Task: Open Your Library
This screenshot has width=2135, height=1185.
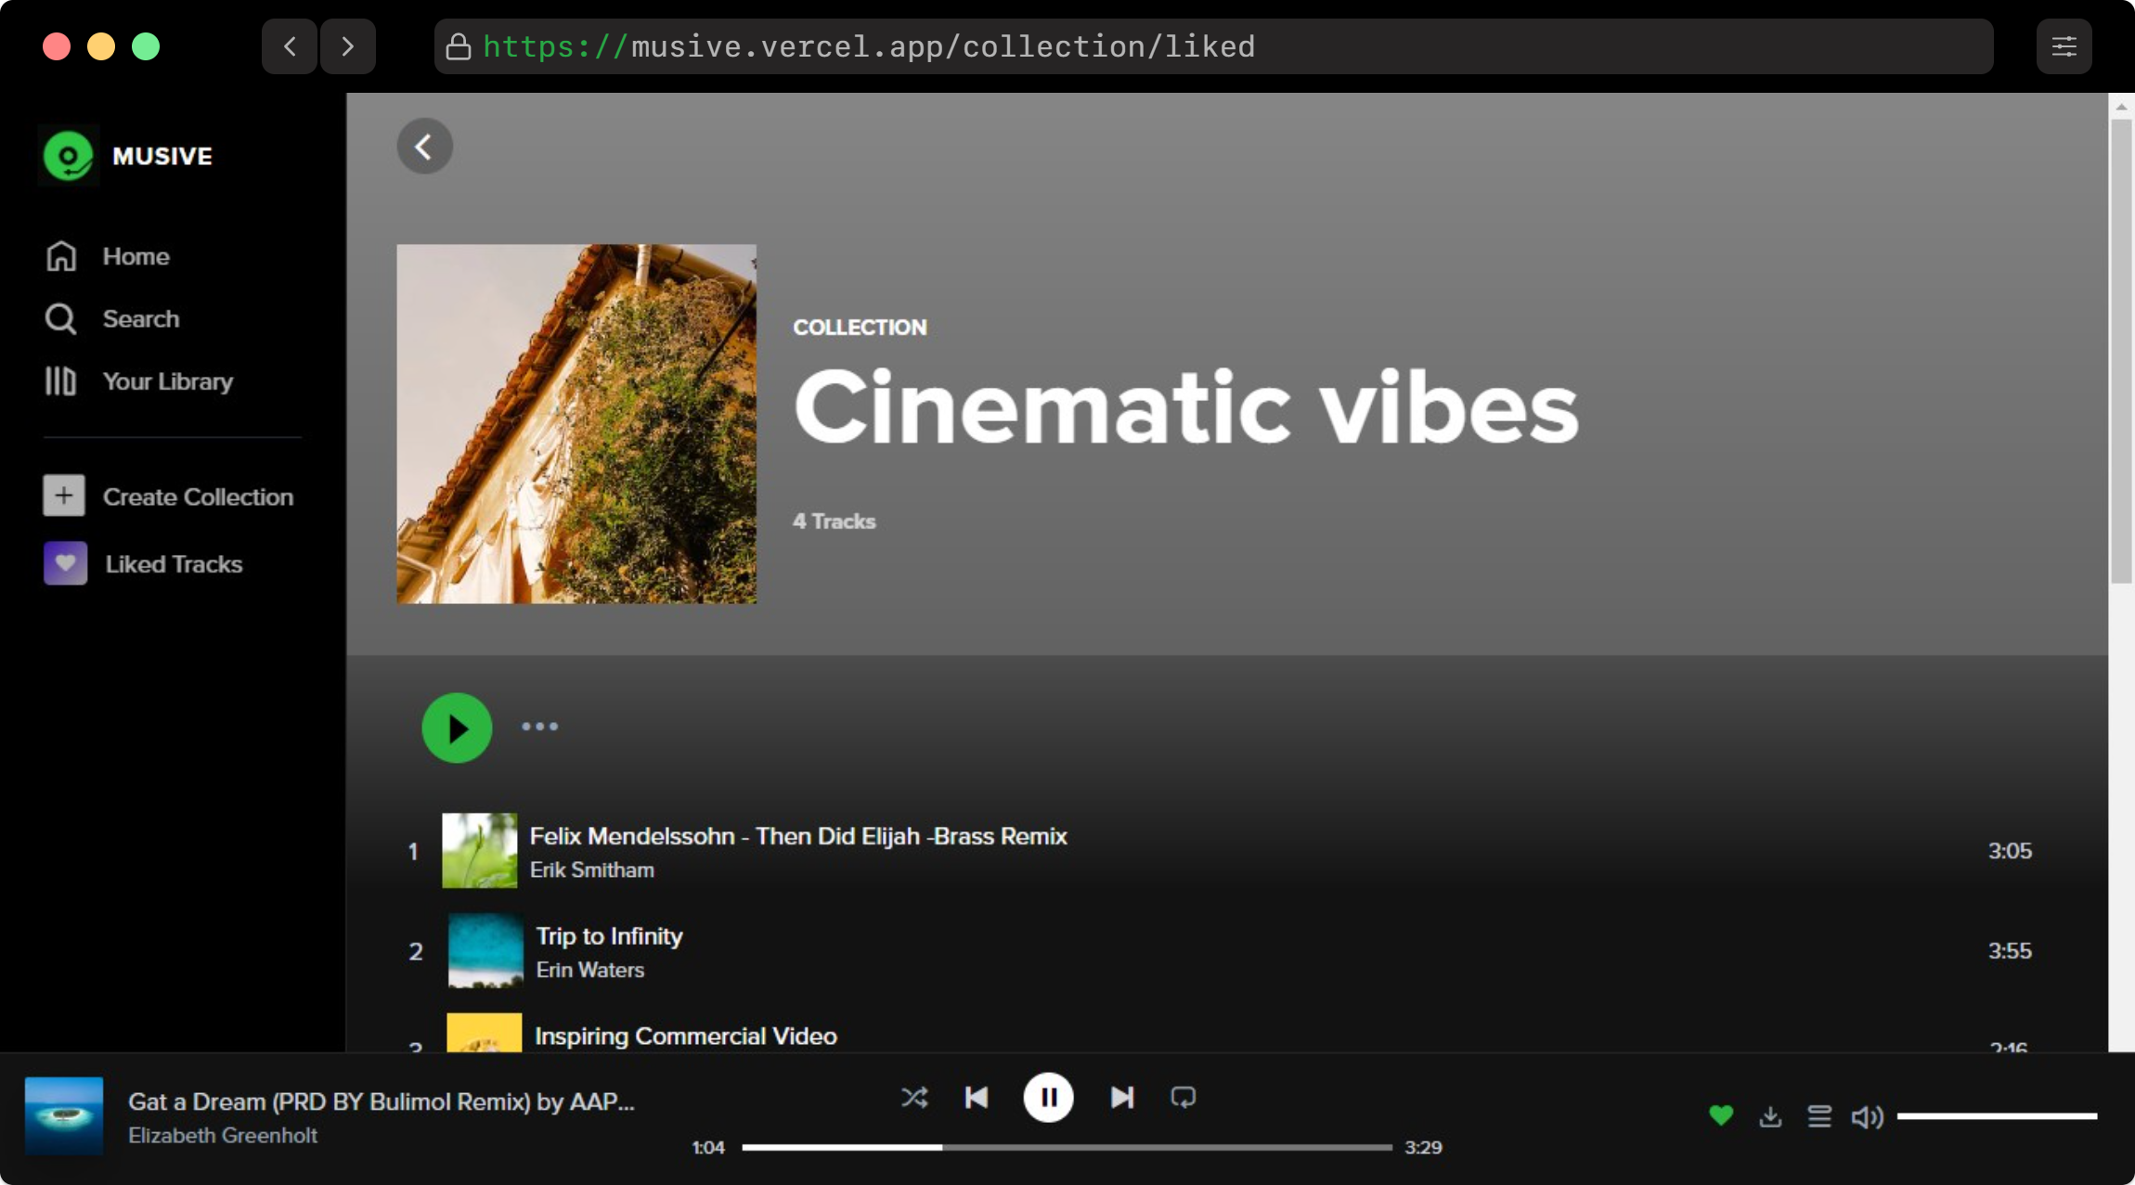Action: pyautogui.click(x=166, y=381)
